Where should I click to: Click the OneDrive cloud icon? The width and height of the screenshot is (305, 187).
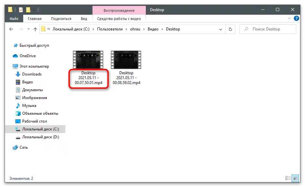(x=15, y=56)
